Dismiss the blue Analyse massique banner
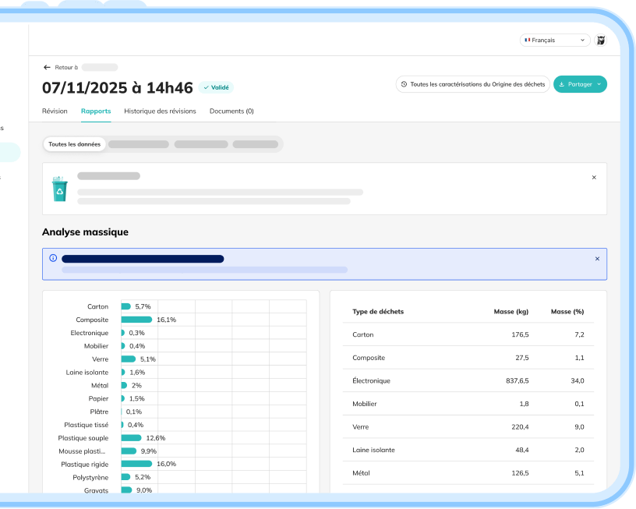 point(597,259)
